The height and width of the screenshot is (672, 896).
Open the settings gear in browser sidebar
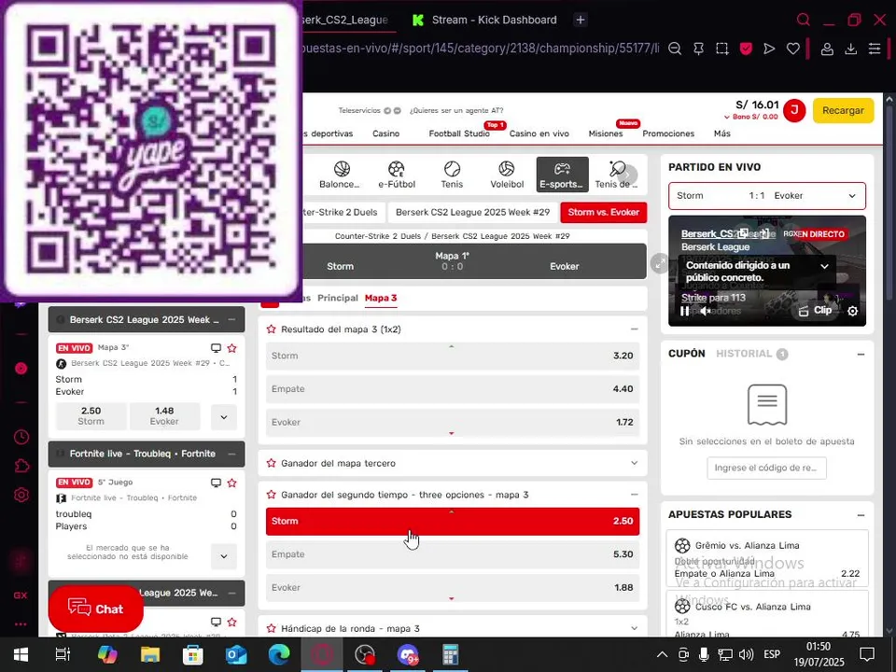[x=21, y=495]
